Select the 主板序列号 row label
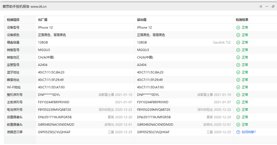 (15, 102)
